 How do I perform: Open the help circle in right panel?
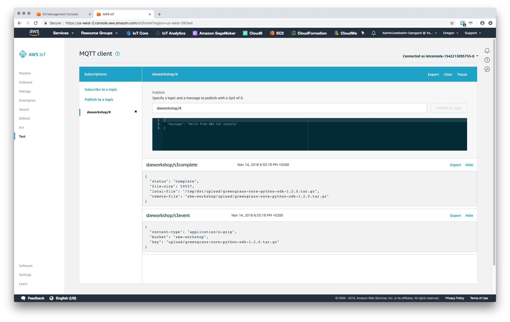(487, 60)
